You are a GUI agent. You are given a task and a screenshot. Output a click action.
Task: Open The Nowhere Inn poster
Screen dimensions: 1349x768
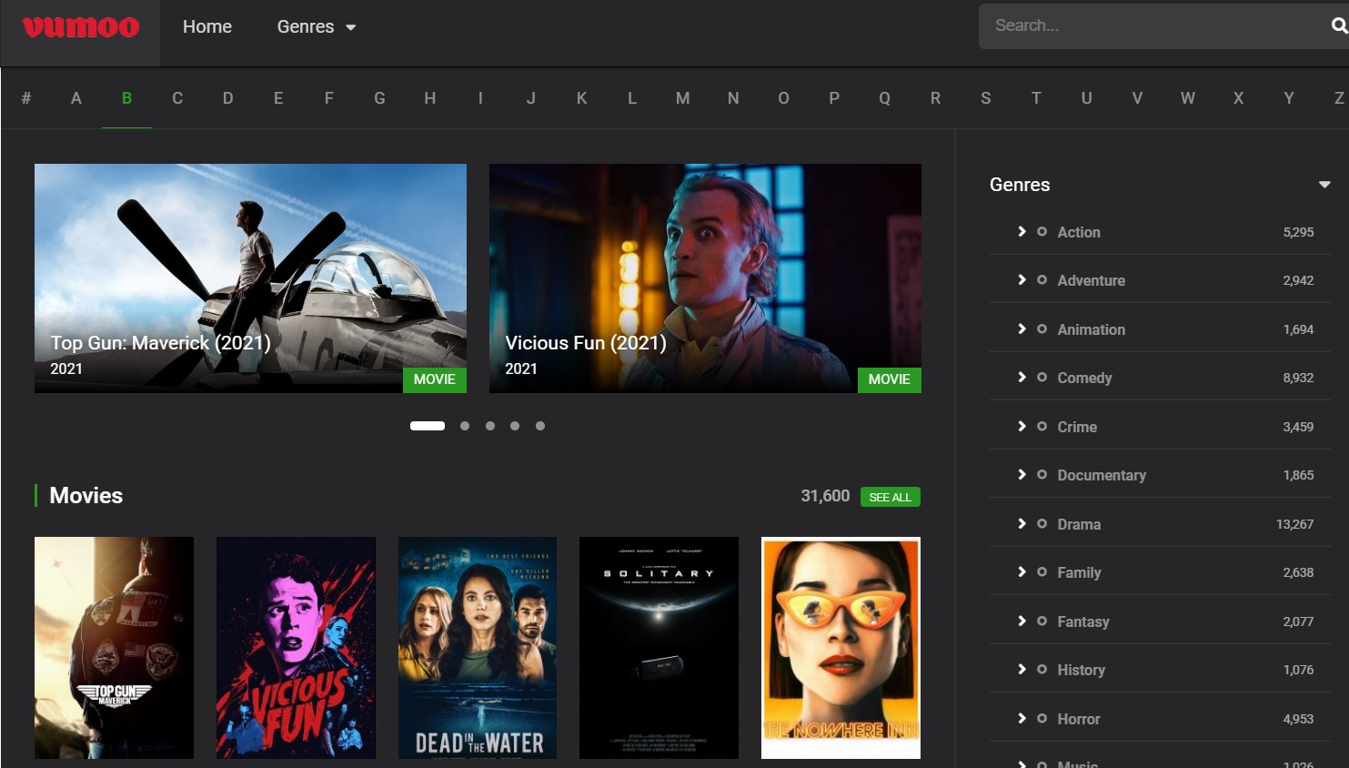pos(841,648)
